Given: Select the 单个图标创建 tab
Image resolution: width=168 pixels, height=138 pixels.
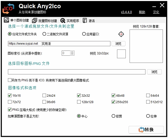Looking at the screenshot, I should [x=16, y=21].
